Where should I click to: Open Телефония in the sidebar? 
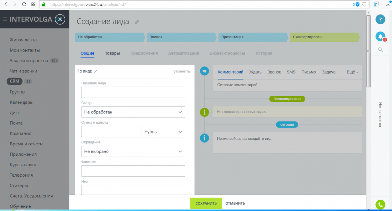[21, 175]
